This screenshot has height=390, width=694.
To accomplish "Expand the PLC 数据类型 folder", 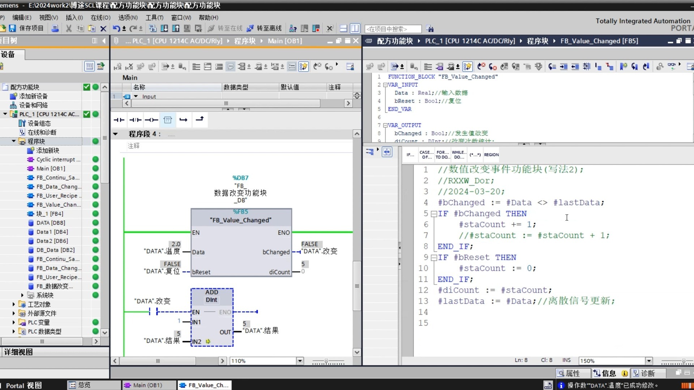I will click(14, 331).
